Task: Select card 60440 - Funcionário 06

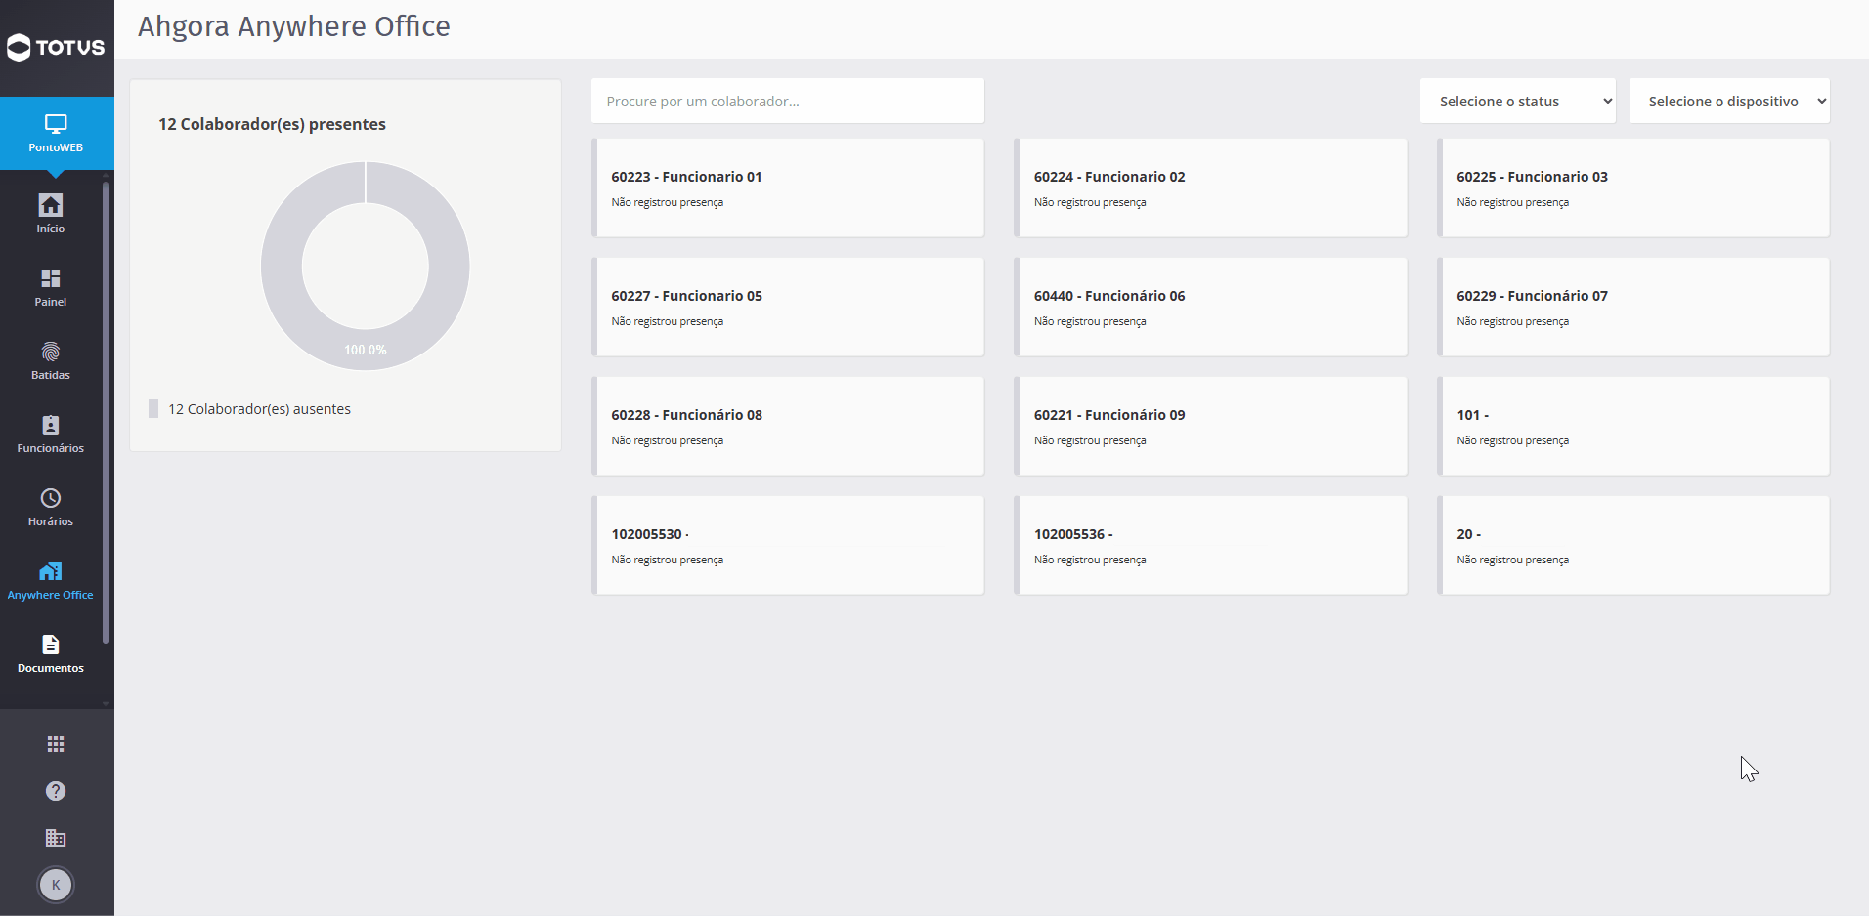Action: [x=1211, y=307]
